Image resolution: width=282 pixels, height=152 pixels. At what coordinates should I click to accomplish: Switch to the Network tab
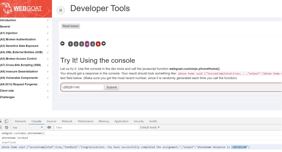point(67,121)
